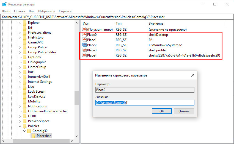Click the Ext folder icon
This screenshot has height=144, width=234.
tap(25, 28)
